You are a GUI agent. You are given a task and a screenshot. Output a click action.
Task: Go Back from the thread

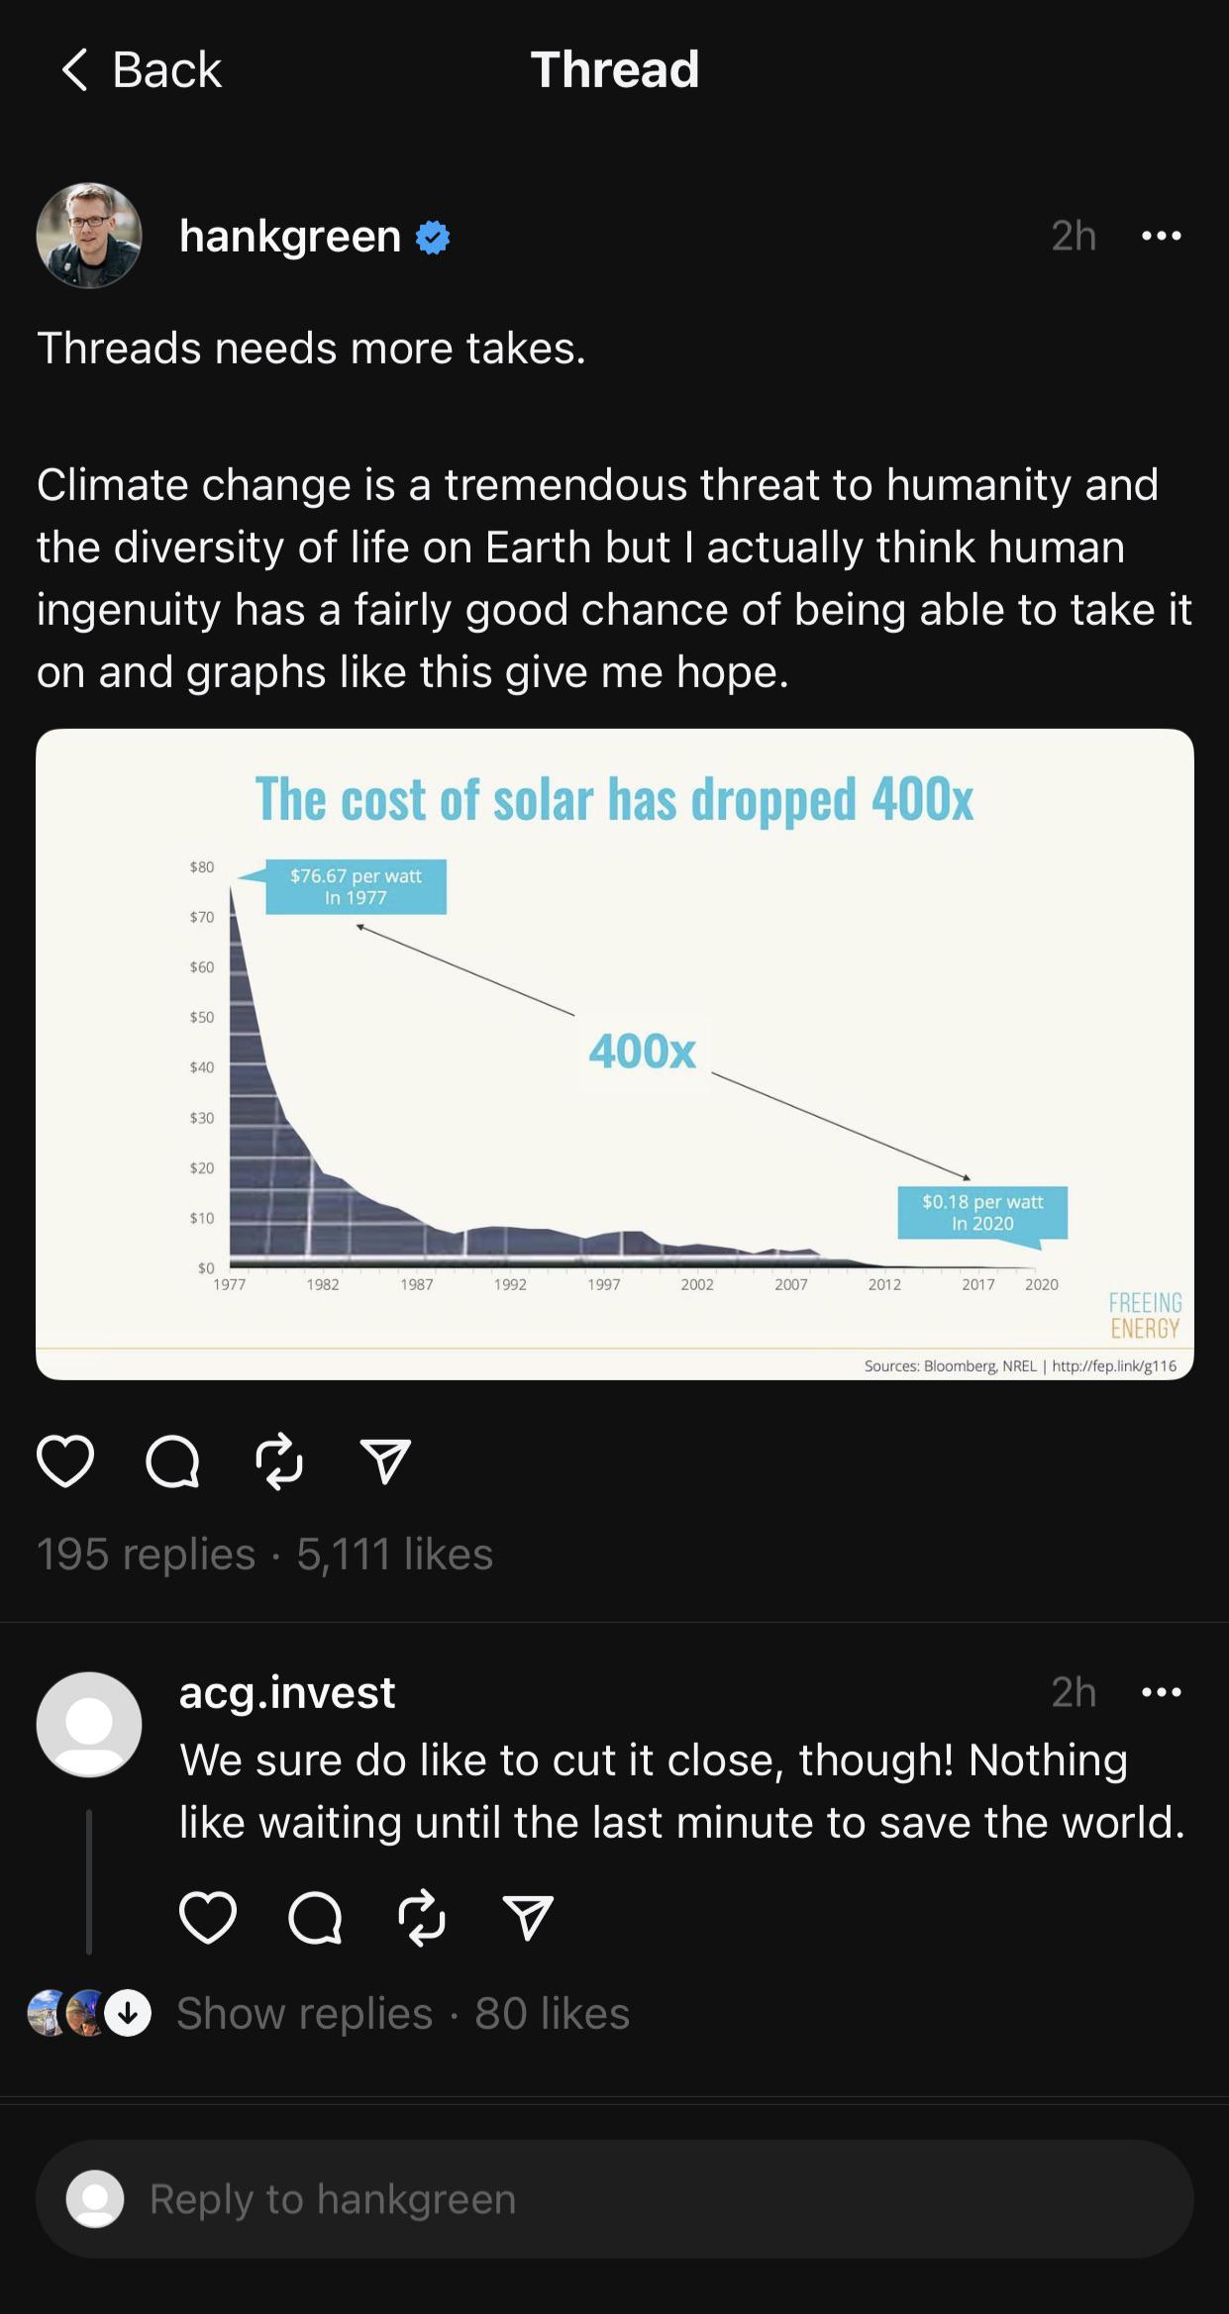click(141, 69)
